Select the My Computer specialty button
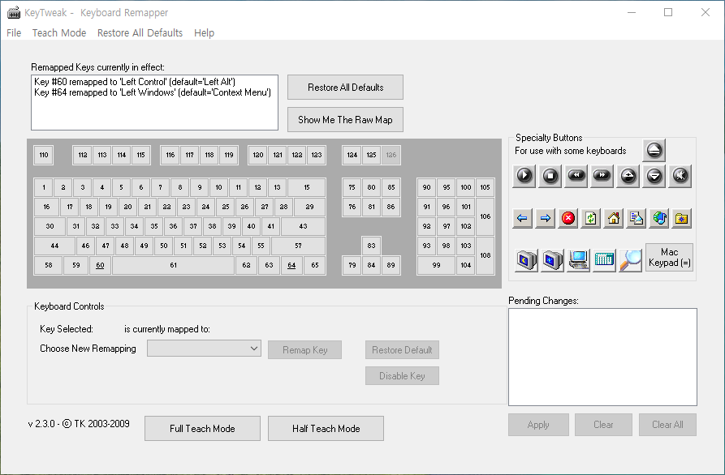This screenshot has height=475, width=725. (578, 260)
